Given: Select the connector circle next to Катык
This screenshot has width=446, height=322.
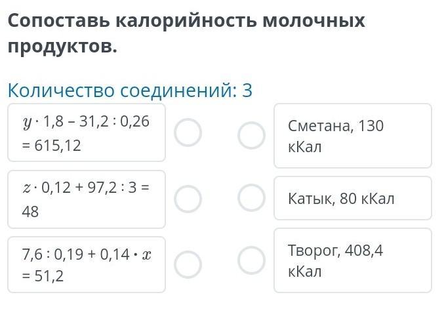Looking at the screenshot, I should tap(251, 197).
